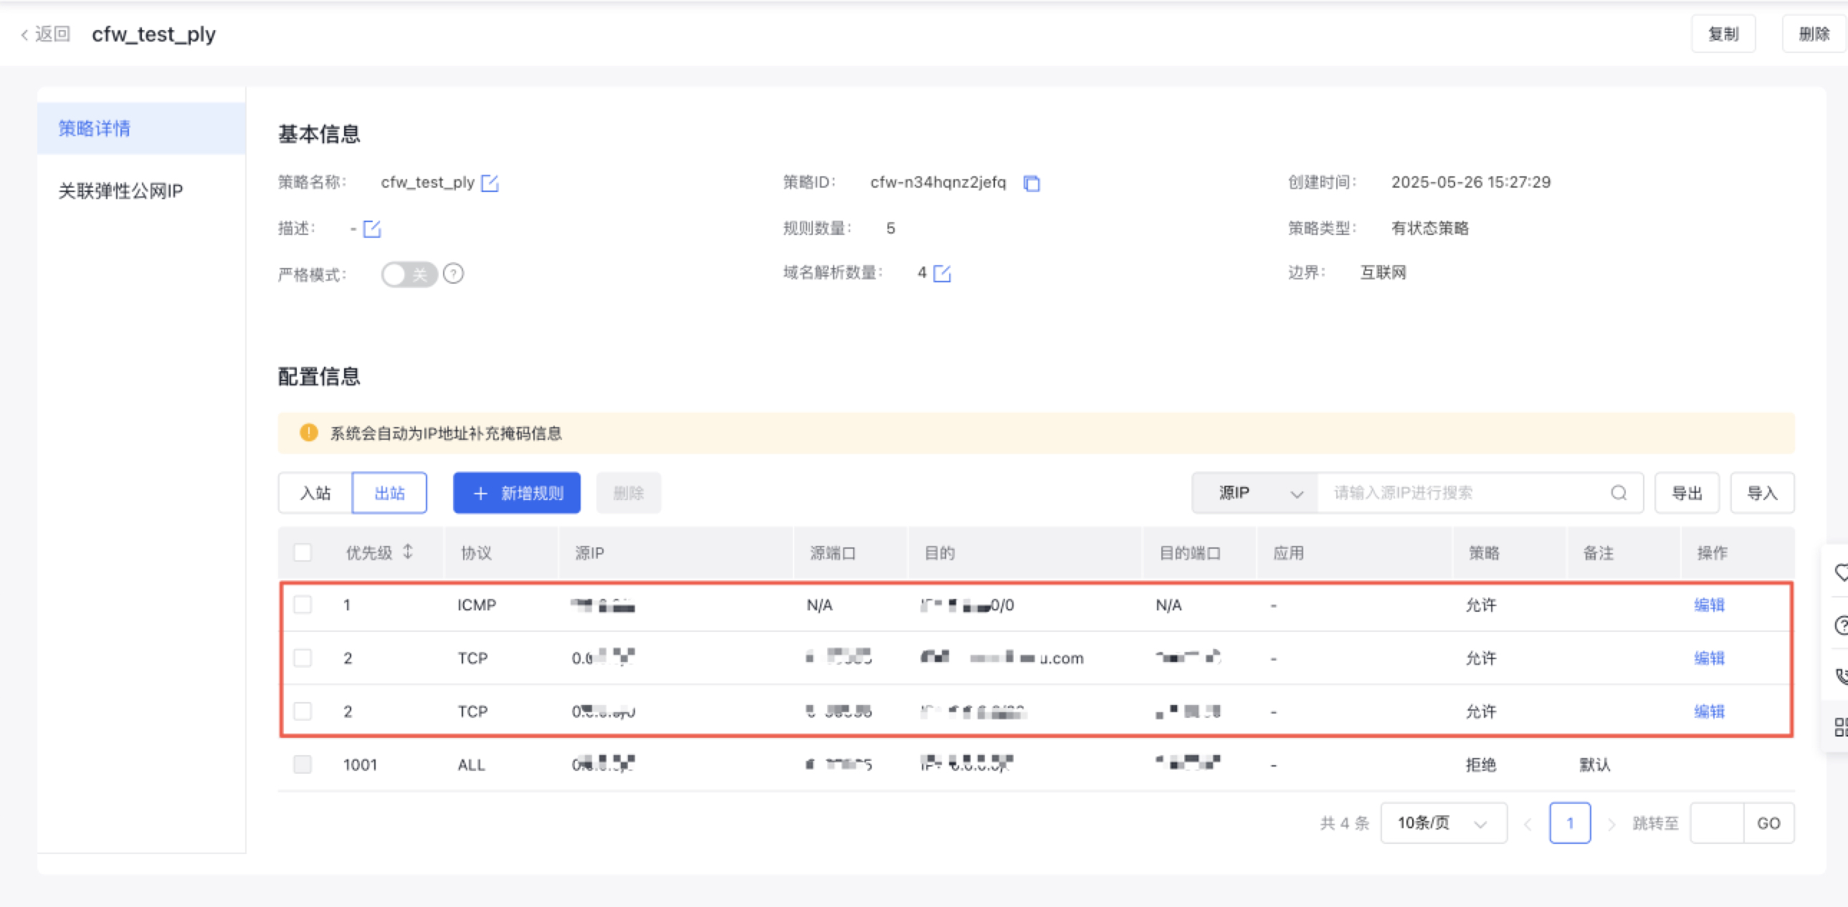Click the 新增规则 button

pyautogui.click(x=517, y=493)
